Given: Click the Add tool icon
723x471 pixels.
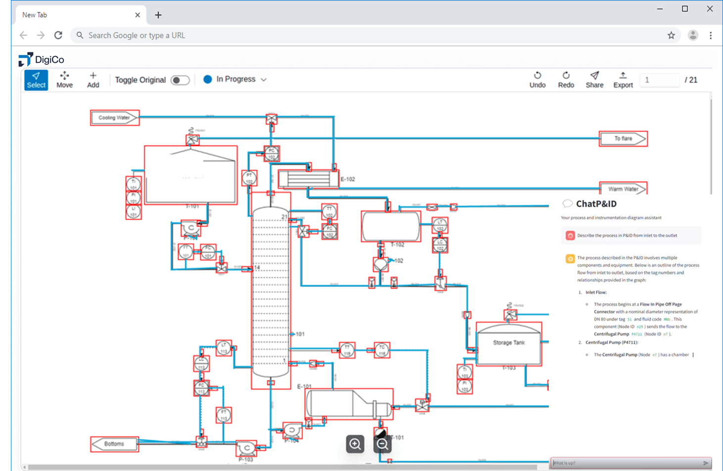Looking at the screenshot, I should pos(93,76).
